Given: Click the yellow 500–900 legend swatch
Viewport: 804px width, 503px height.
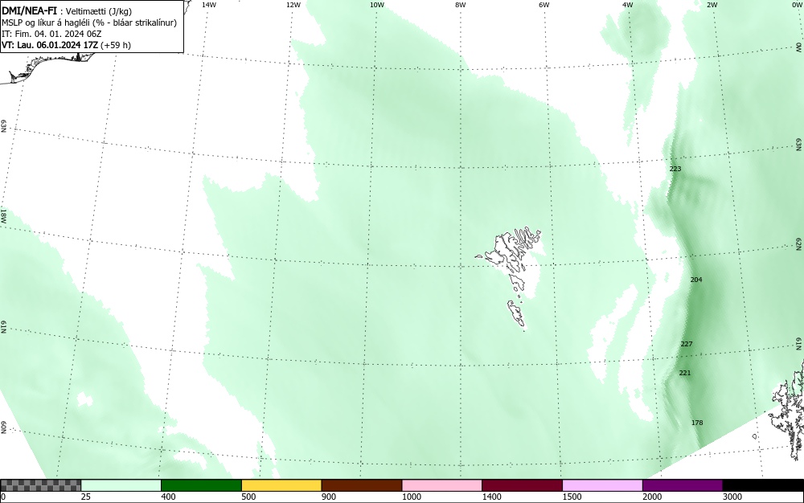Looking at the screenshot, I should click(281, 485).
